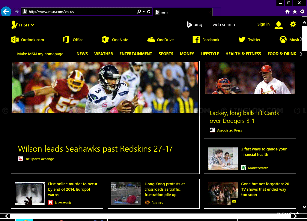Open 3 fast ways to gauge financial health

(x=264, y=152)
